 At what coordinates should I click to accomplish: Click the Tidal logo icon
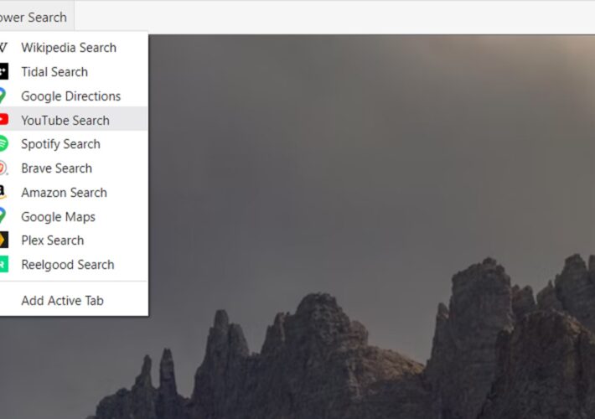pos(4,72)
